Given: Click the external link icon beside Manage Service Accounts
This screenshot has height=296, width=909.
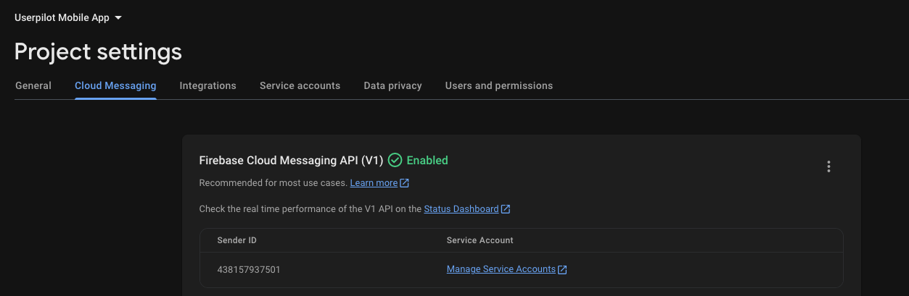Looking at the screenshot, I should click(562, 269).
